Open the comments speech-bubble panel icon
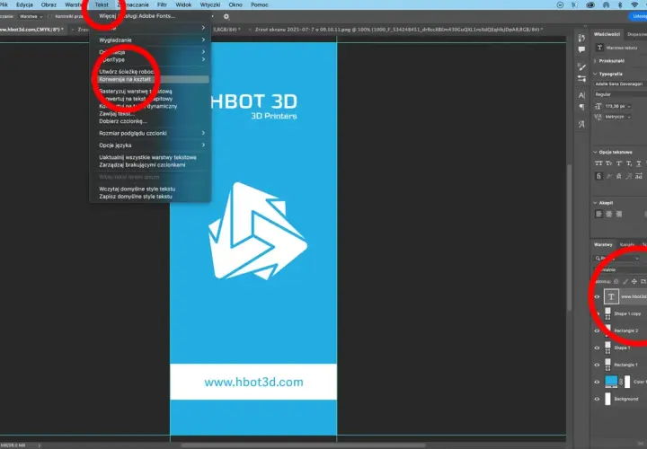This screenshot has width=647, height=449. tap(581, 50)
